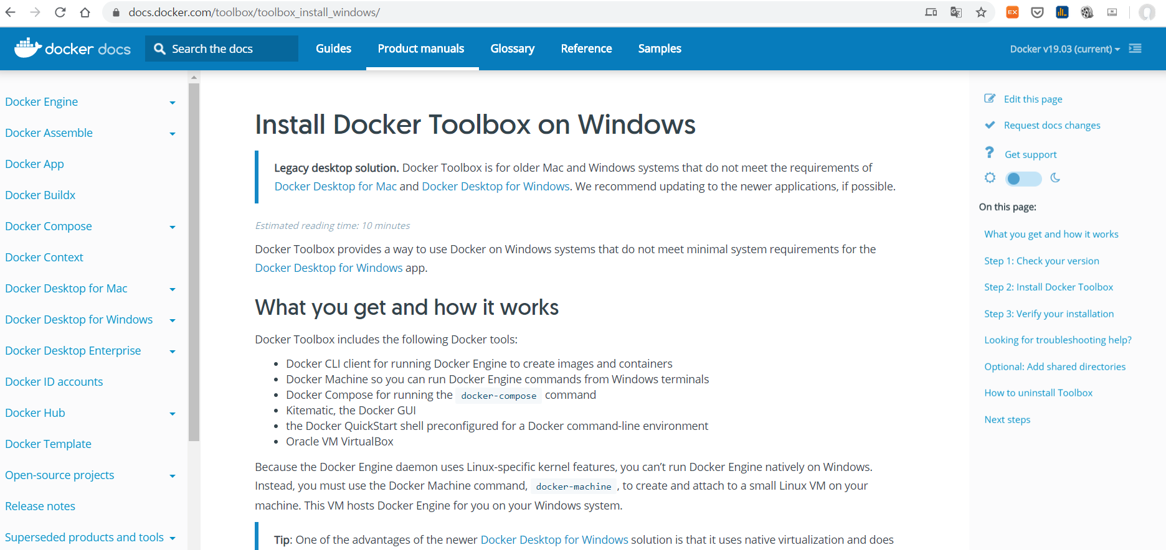Viewport: 1166px width, 550px height.
Task: Click the sidebar scrollbar thumb
Action: (194, 261)
